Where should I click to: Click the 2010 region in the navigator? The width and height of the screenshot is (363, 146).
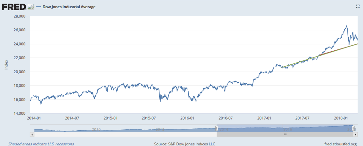pyautogui.click(x=96, y=129)
